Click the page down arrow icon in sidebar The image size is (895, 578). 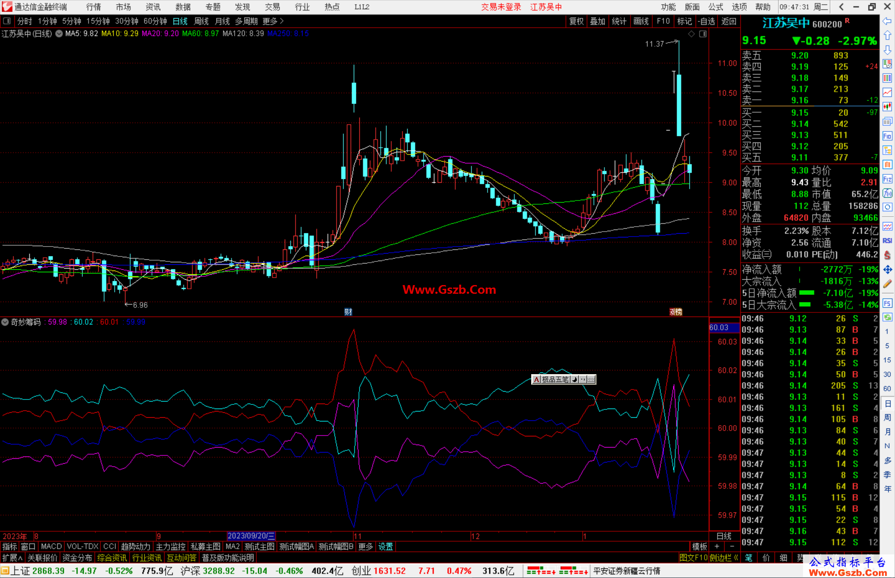[887, 50]
